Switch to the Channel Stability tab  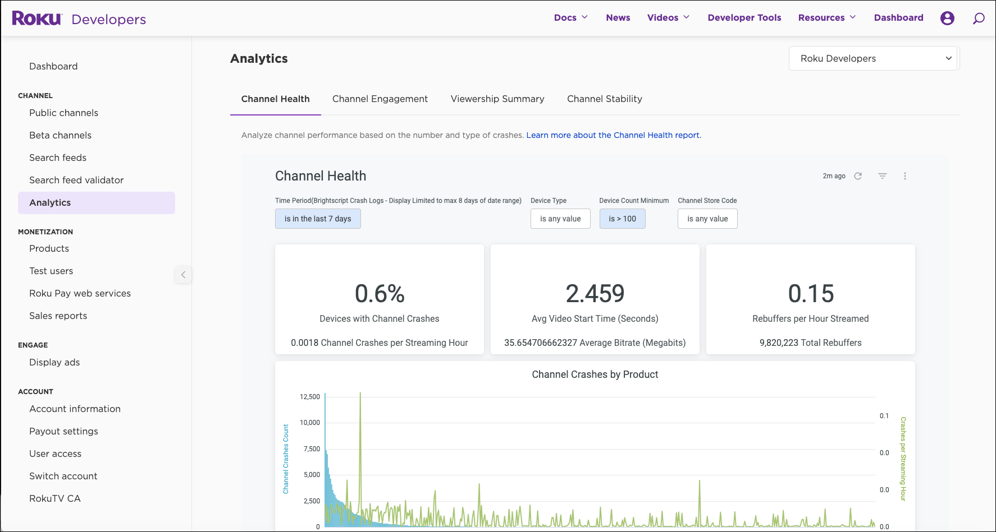click(605, 99)
